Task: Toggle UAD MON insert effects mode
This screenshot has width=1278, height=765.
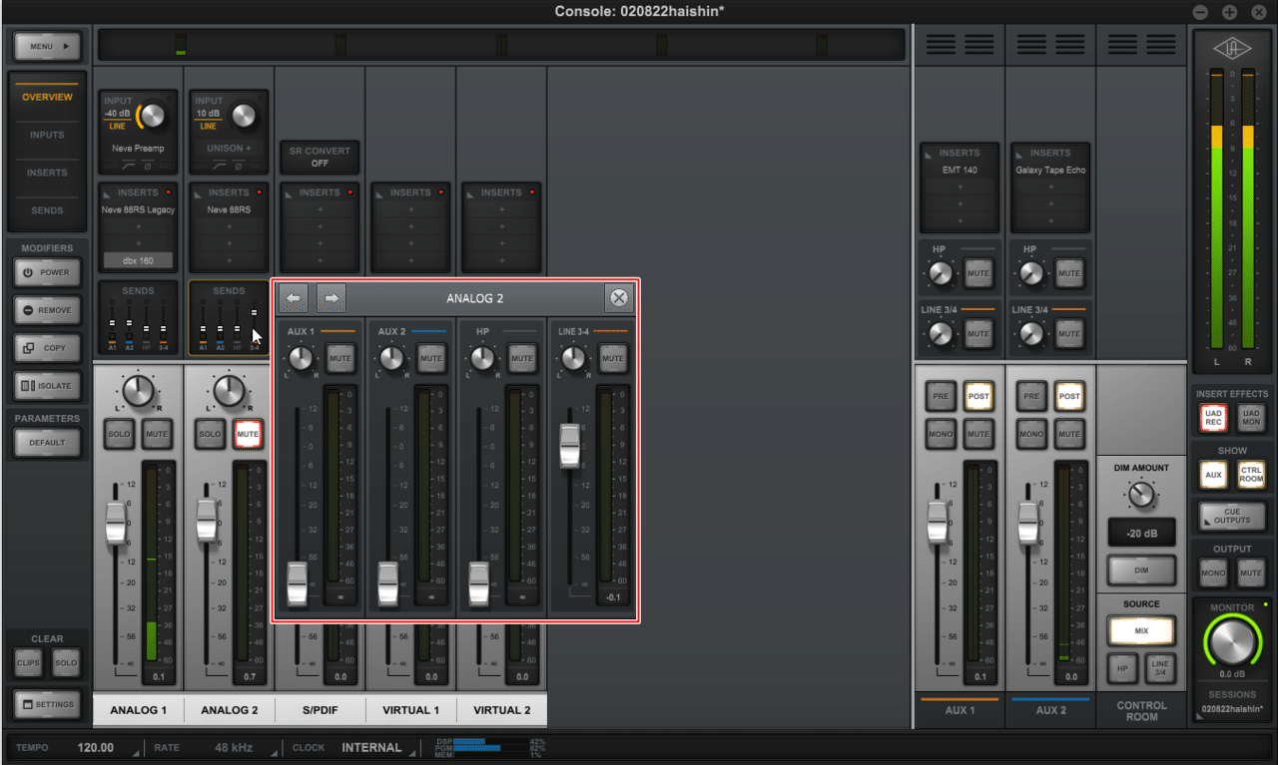Action: click(x=1251, y=420)
